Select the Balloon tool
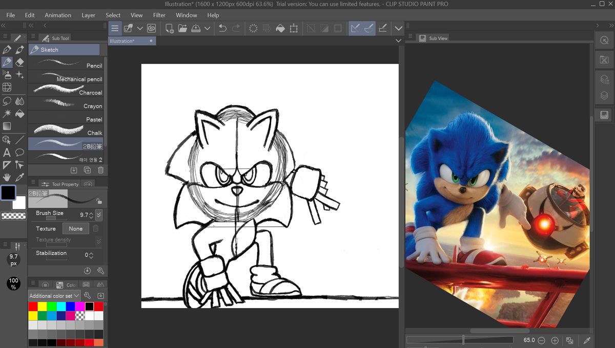This screenshot has width=615, height=348. click(x=20, y=152)
